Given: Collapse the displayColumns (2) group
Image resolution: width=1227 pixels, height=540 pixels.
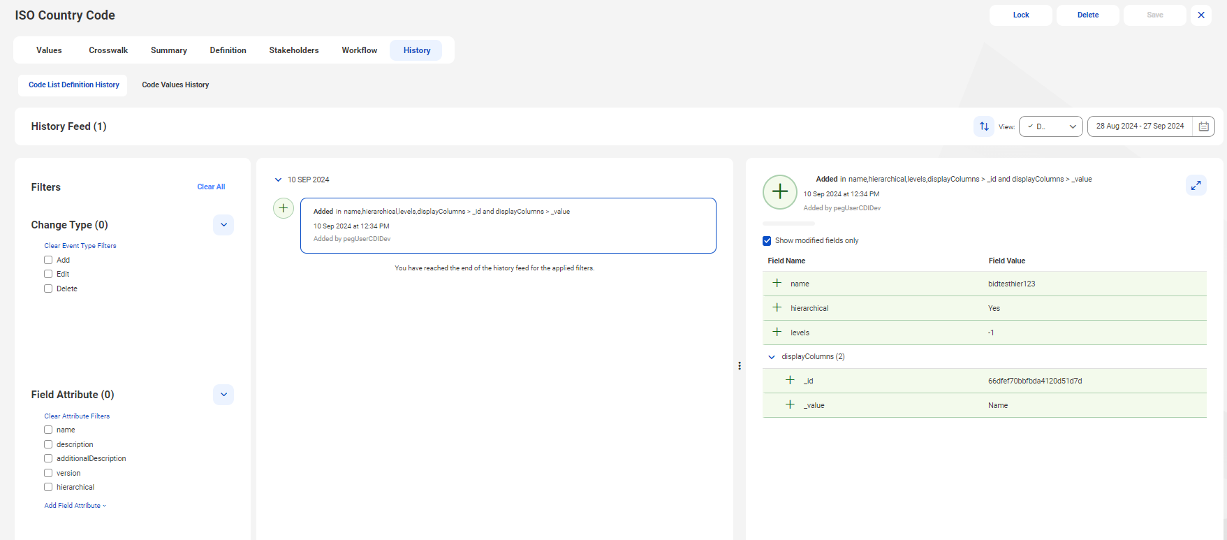Looking at the screenshot, I should [x=772, y=357].
